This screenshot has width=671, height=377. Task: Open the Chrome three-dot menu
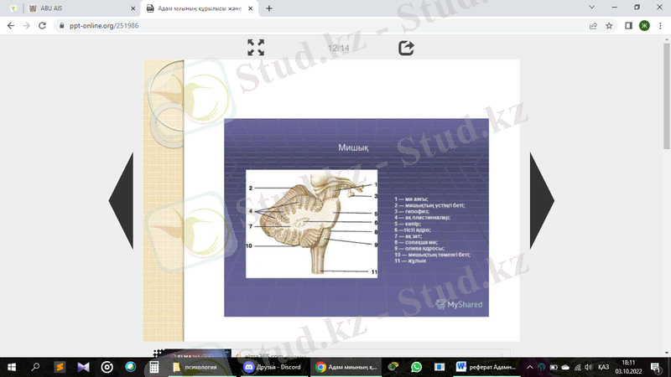[x=660, y=26]
